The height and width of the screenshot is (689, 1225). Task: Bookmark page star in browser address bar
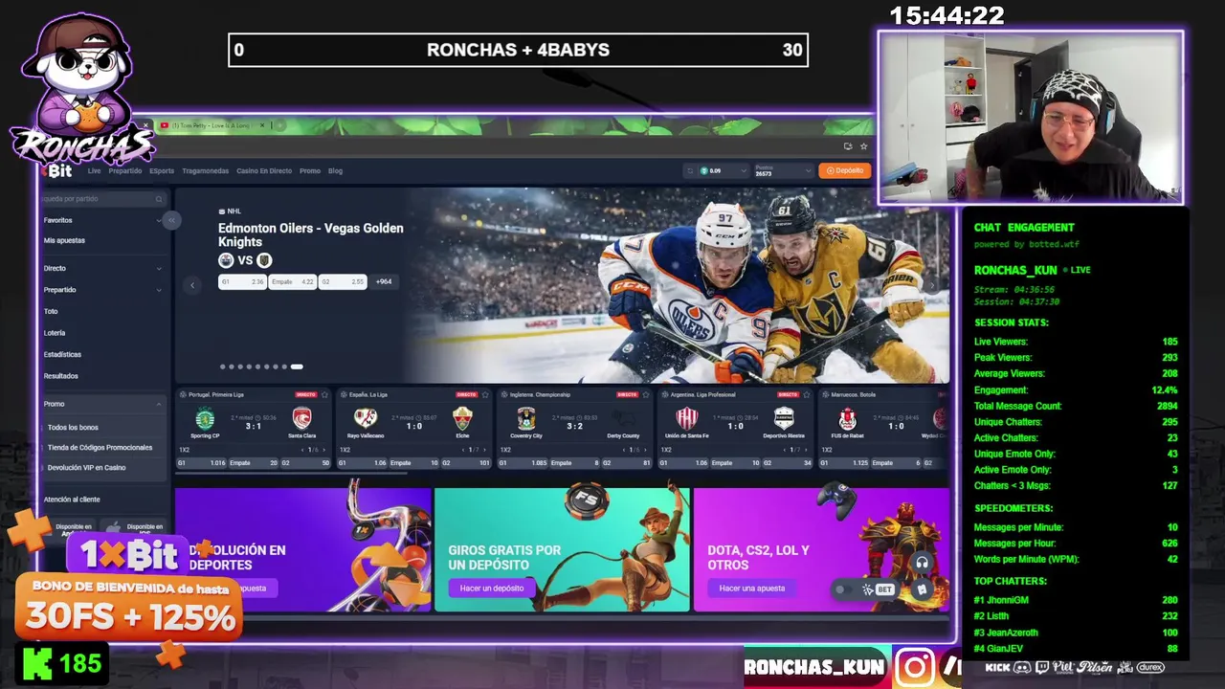863,146
